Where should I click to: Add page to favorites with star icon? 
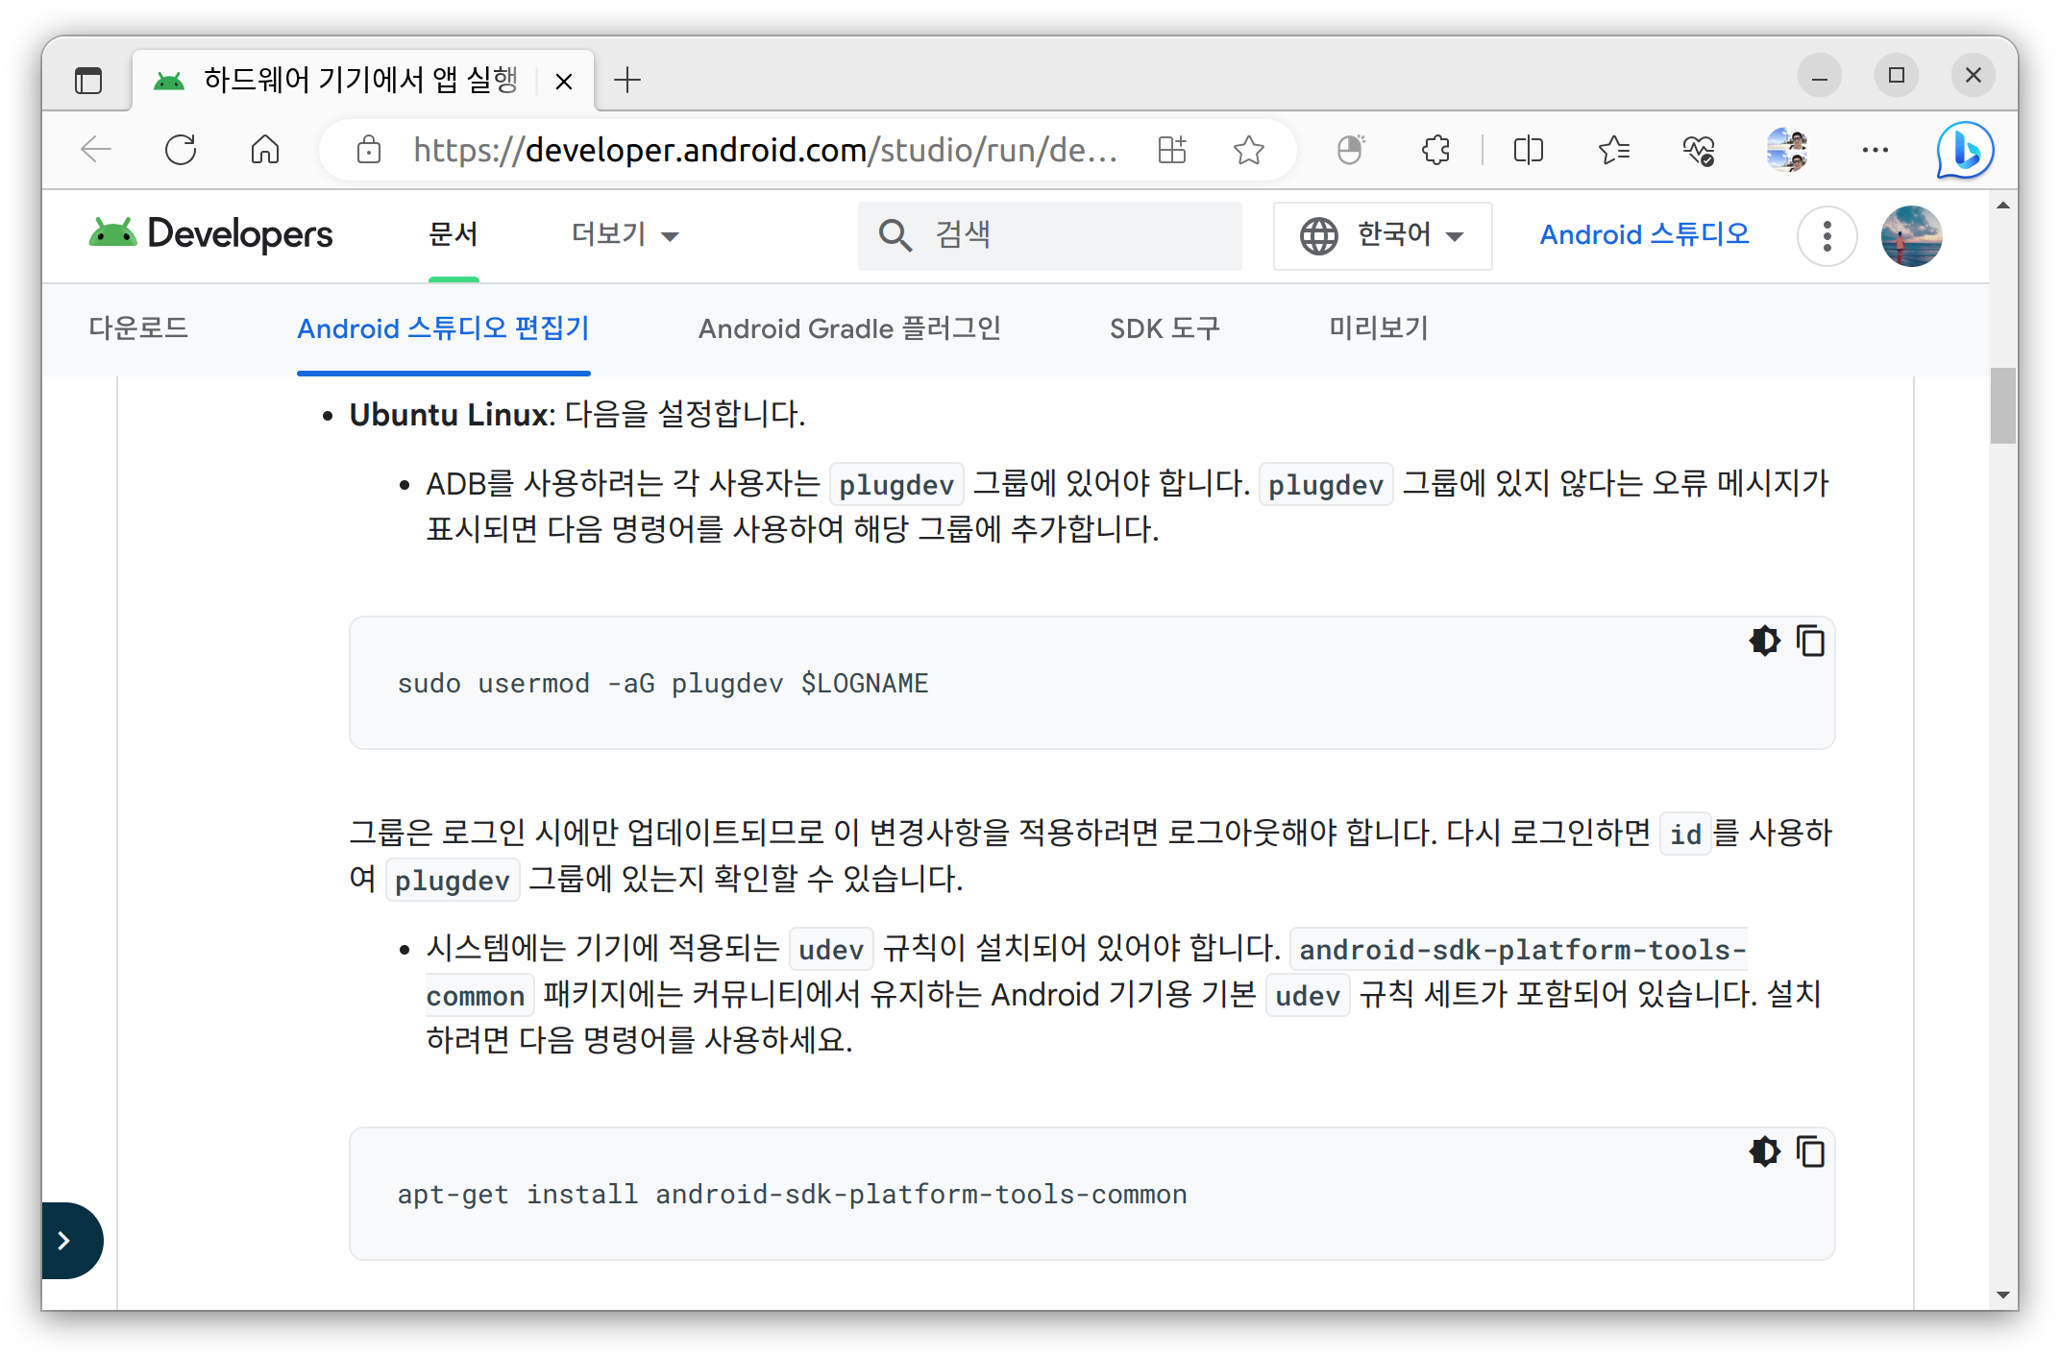tap(1248, 151)
